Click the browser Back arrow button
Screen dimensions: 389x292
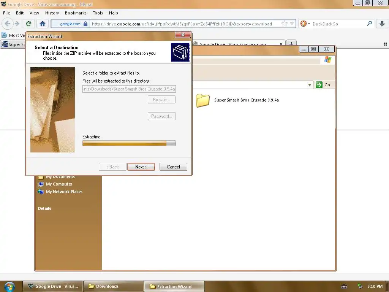pyautogui.click(x=8, y=24)
